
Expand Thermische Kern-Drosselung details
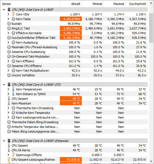pos(9,108)
